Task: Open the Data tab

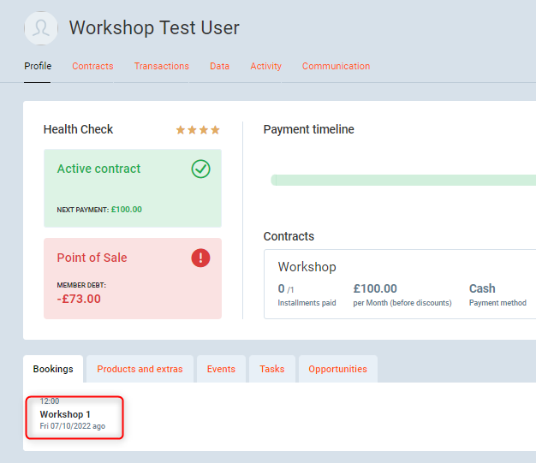Action: click(219, 66)
